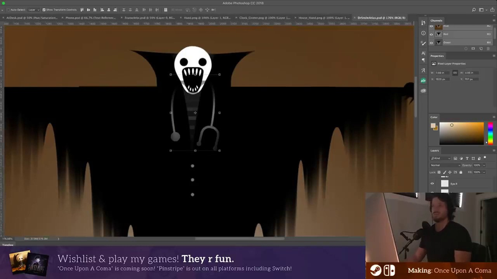Select the Red channel row
The width and height of the screenshot is (497, 279).
(x=462, y=34)
